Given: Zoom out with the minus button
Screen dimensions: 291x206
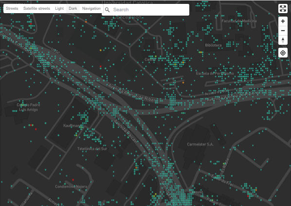Looking at the screenshot, I should 283,31.
